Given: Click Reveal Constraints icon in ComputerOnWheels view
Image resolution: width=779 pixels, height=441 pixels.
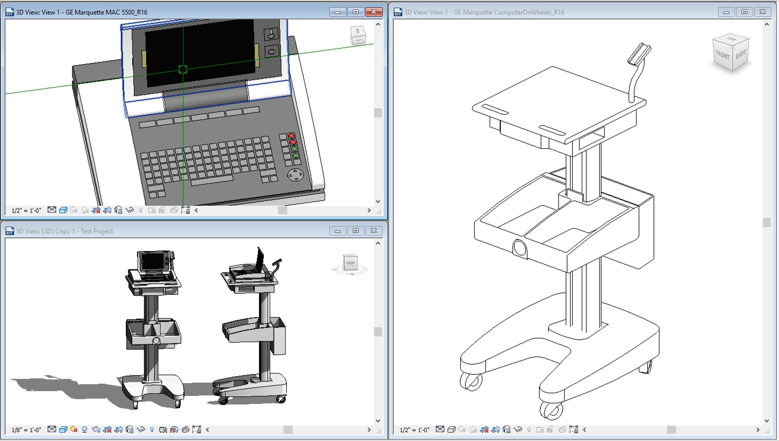Looking at the screenshot, I should (574, 429).
